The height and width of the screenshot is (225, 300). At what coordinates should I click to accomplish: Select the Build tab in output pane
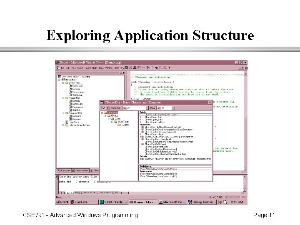(x=69, y=193)
